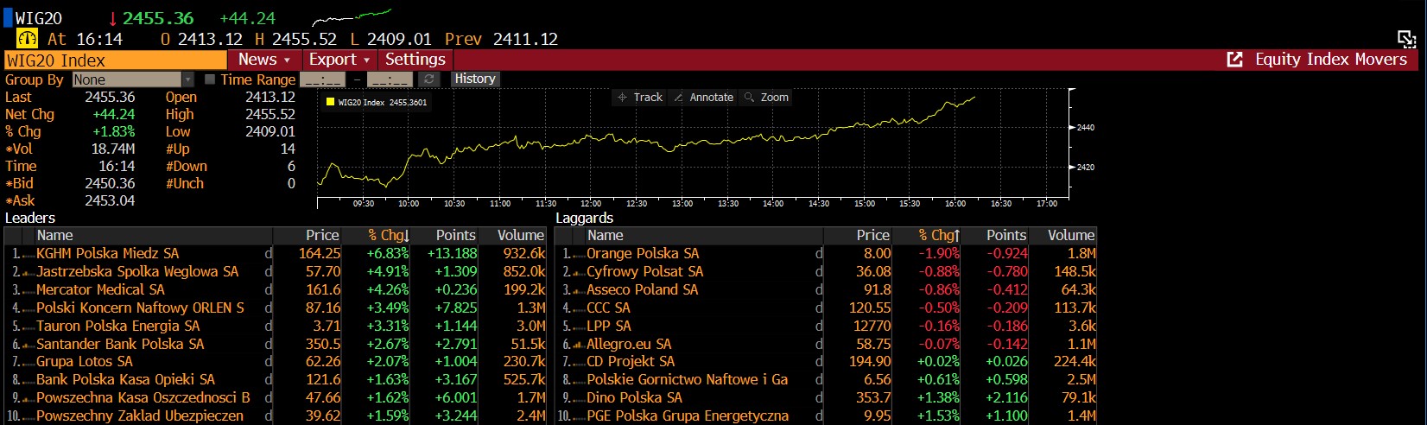Select KGHM Polska Miedz SA row
This screenshot has height=425, width=1427.
pos(276,254)
